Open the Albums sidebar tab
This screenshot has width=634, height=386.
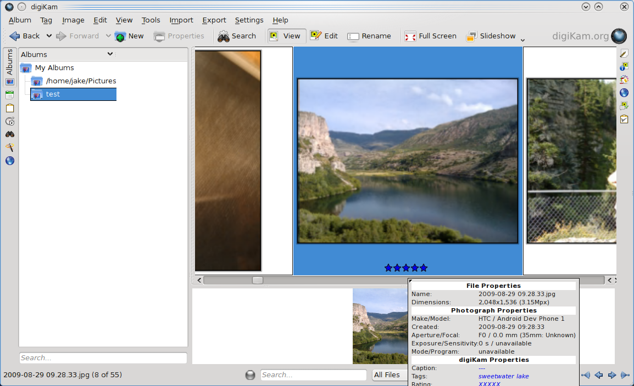coord(10,67)
